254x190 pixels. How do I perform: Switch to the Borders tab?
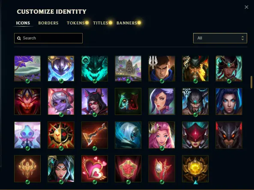(48, 23)
